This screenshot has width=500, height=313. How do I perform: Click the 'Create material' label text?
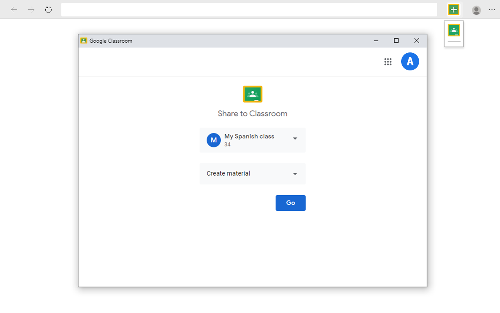229,174
